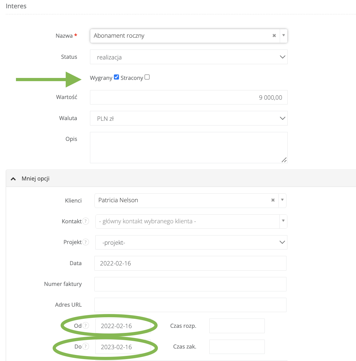Click help icon next to Kontakt
Image resolution: width=356 pixels, height=361 pixels.
pos(85,221)
